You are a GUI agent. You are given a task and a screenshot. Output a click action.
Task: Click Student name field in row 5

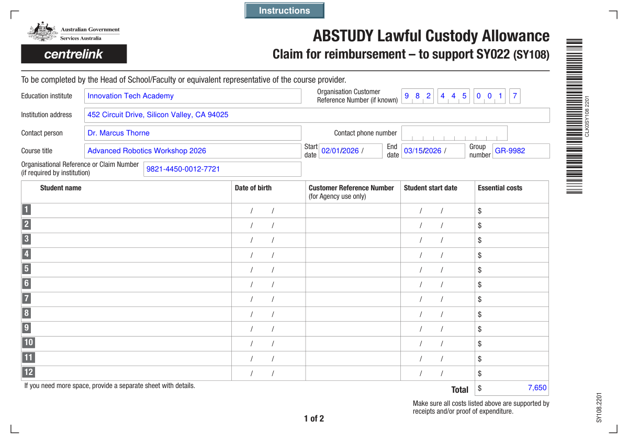131,270
